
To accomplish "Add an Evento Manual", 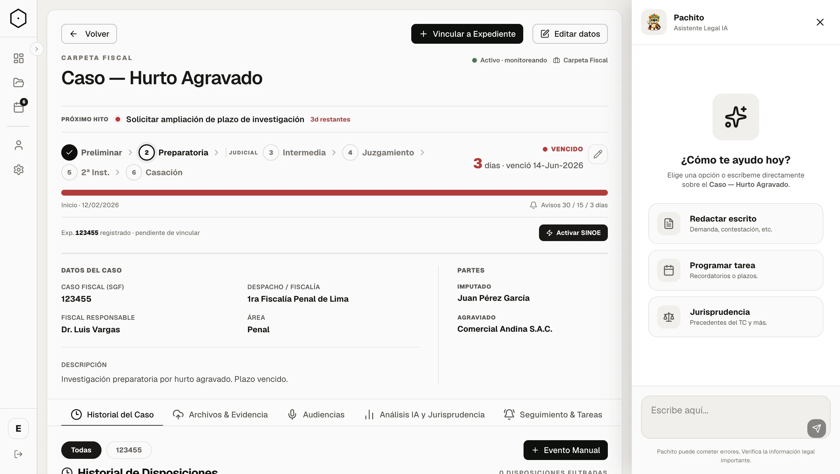I will point(566,450).
